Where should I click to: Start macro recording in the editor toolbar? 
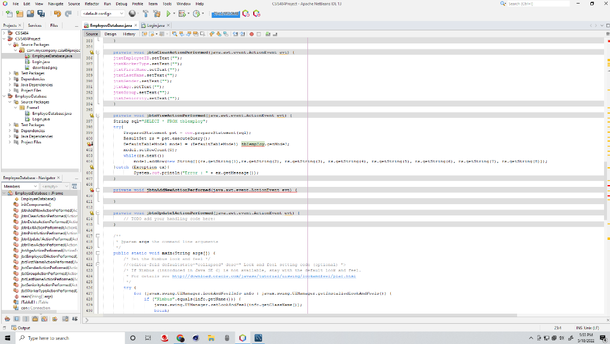[250, 35]
